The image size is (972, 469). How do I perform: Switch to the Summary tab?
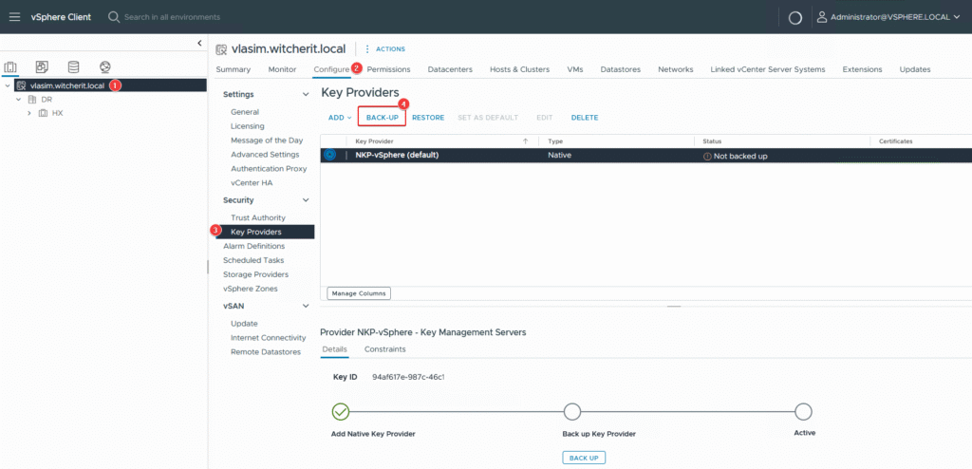point(234,69)
